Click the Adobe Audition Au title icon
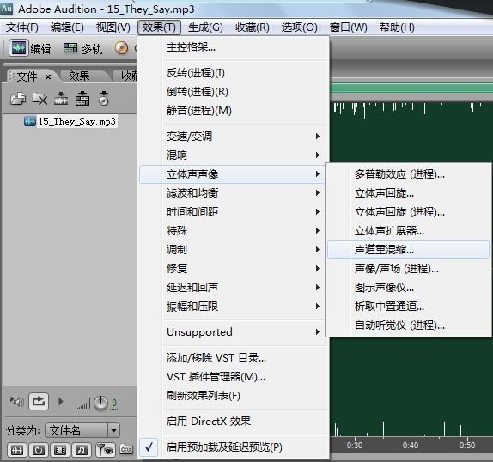493x462 pixels. coord(7,9)
